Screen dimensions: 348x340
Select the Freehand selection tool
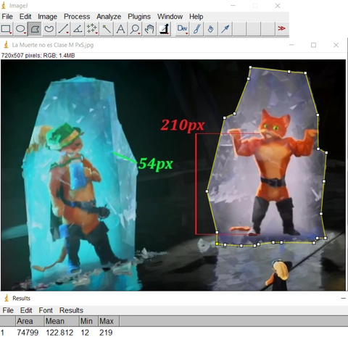49,29
